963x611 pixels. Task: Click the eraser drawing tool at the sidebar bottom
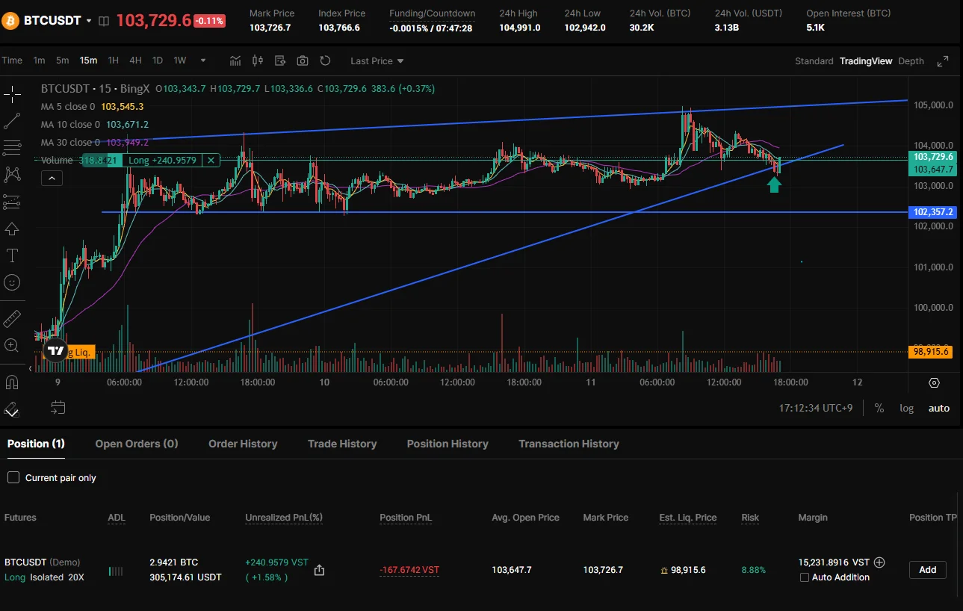(x=12, y=409)
